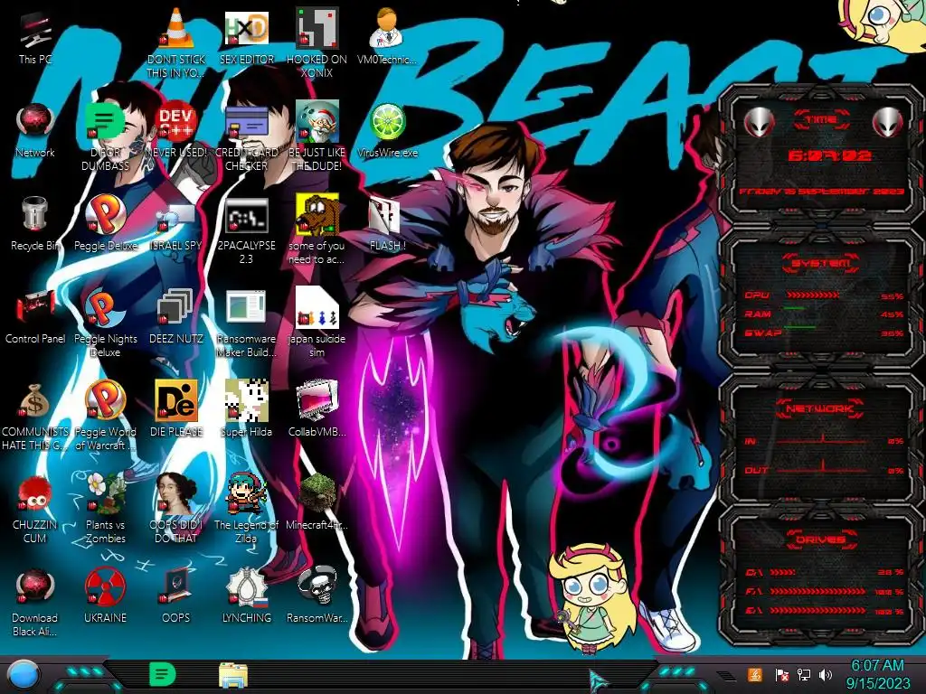Click the CPU usage bar in System widget
The image size is (926, 694).
(x=812, y=295)
